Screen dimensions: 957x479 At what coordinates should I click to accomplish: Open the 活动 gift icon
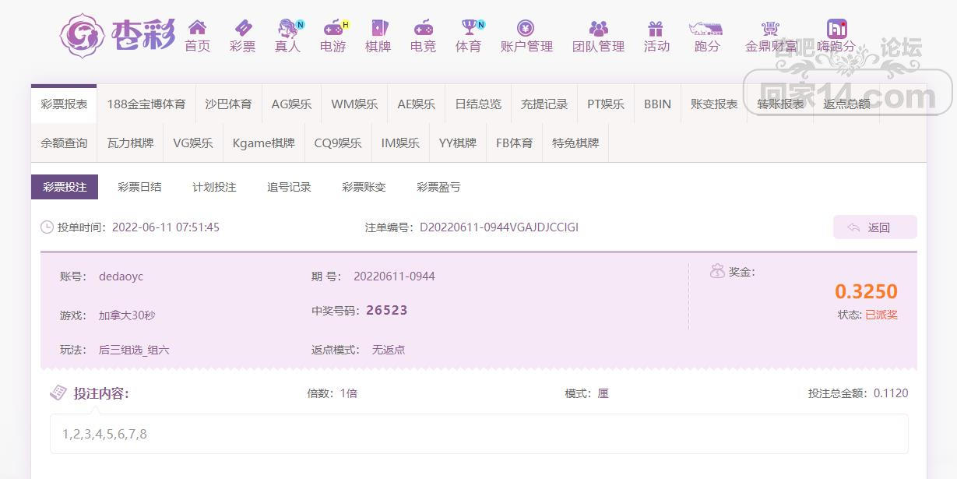tap(656, 28)
